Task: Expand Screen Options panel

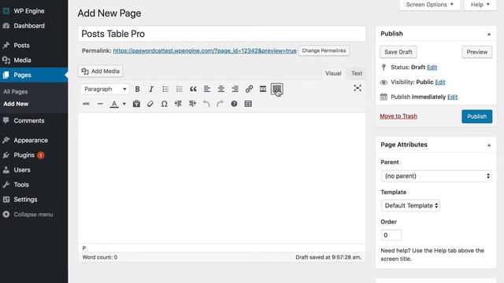Action: pos(430,5)
